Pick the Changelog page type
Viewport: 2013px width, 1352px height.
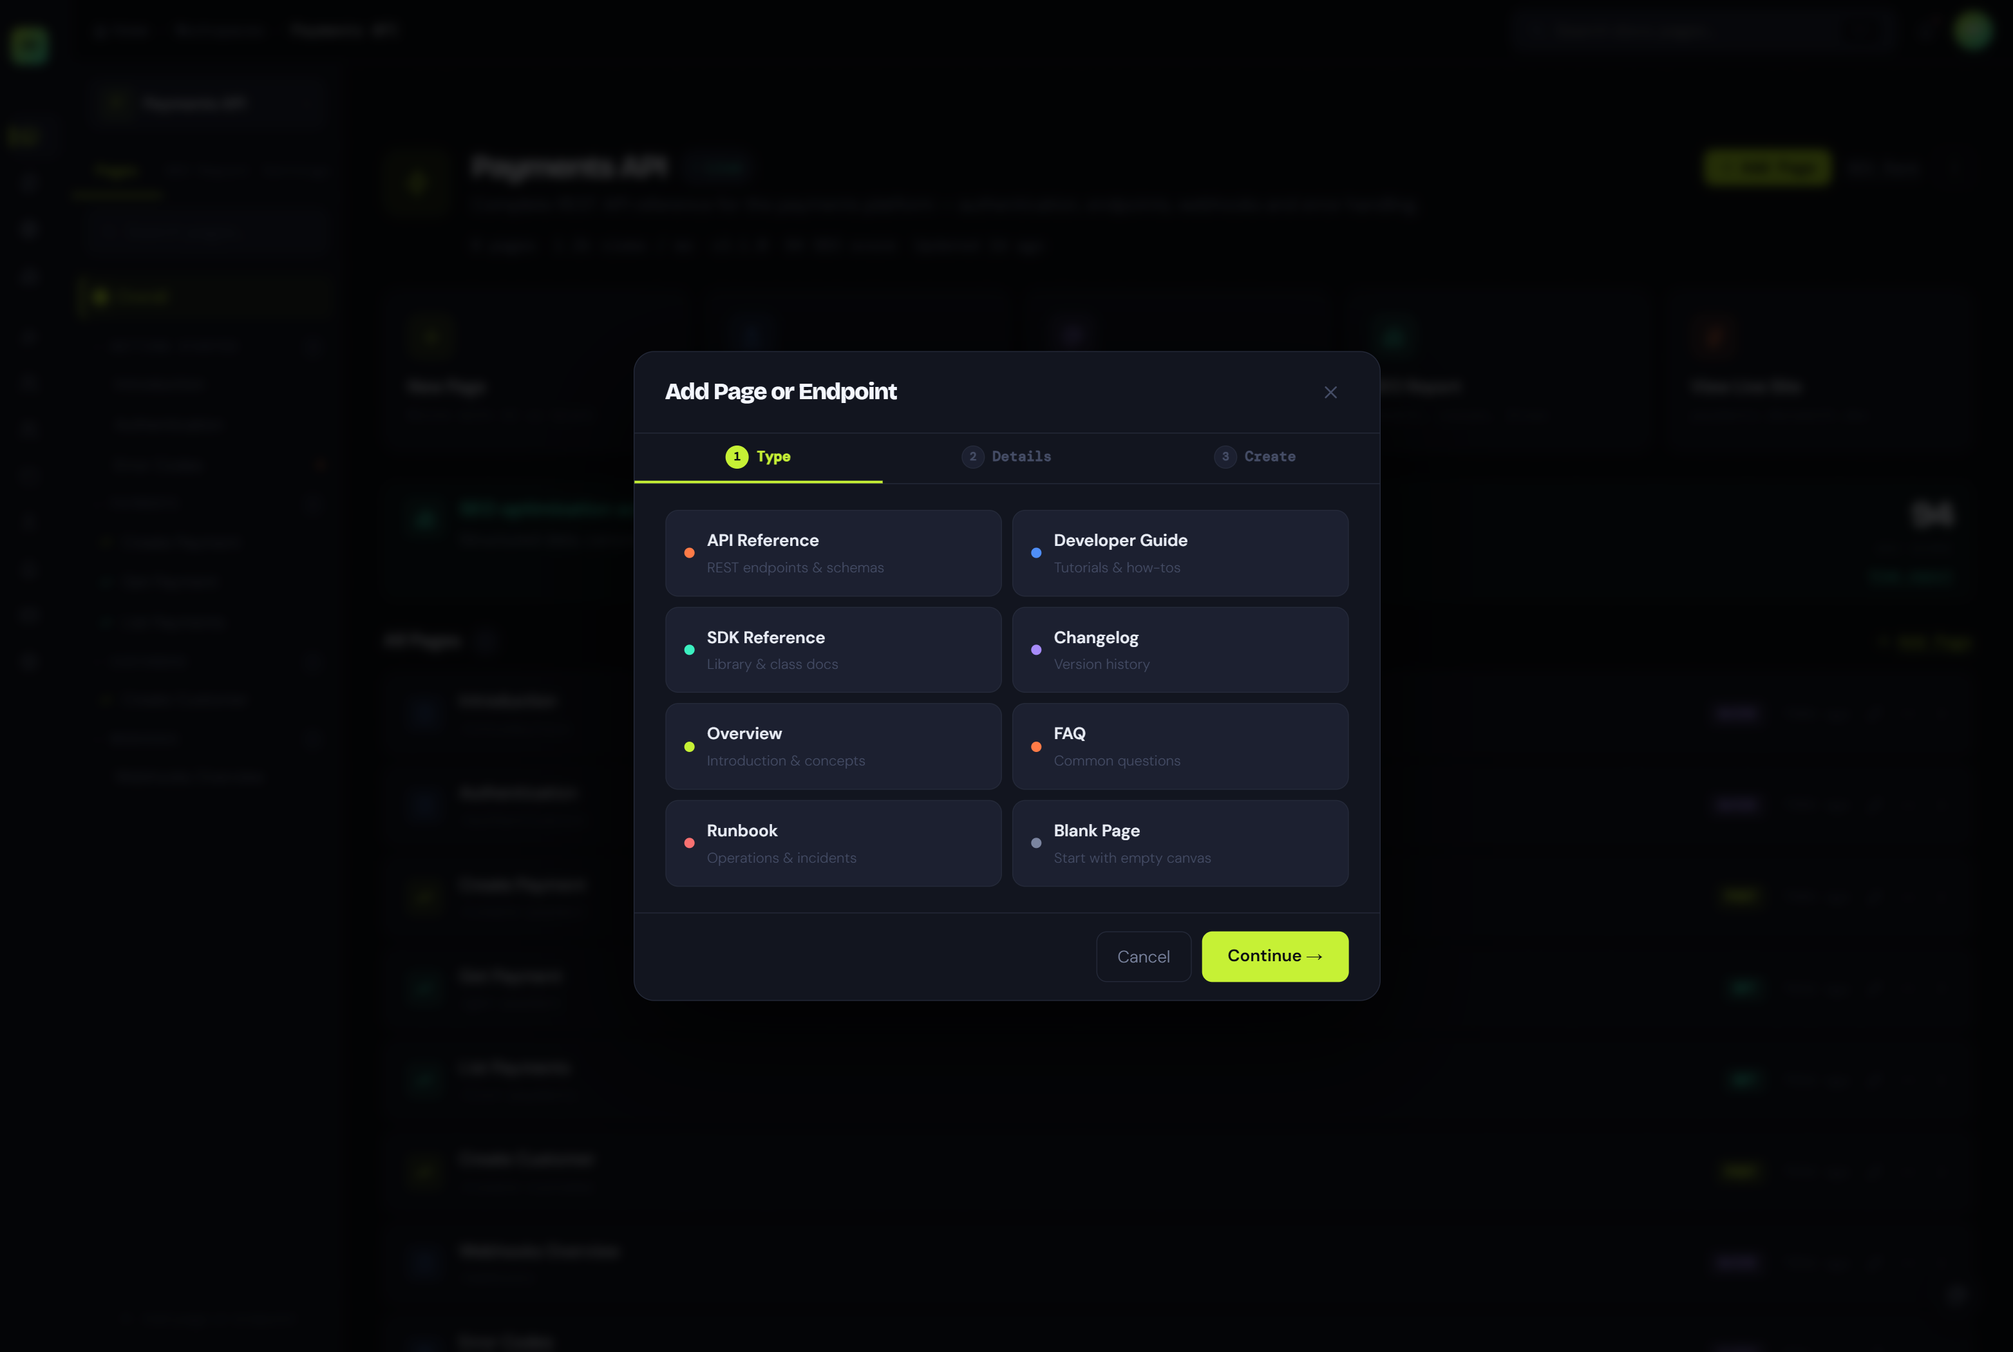pyautogui.click(x=1179, y=649)
